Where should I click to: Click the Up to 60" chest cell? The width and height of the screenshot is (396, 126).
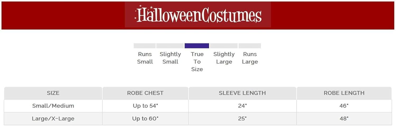click(x=145, y=119)
